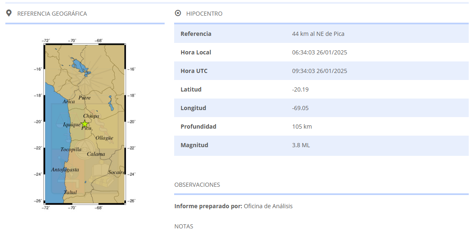Click the map pin icon beside Referencia Geográfica
Viewport: 470px width, 235px height.
tap(9, 13)
